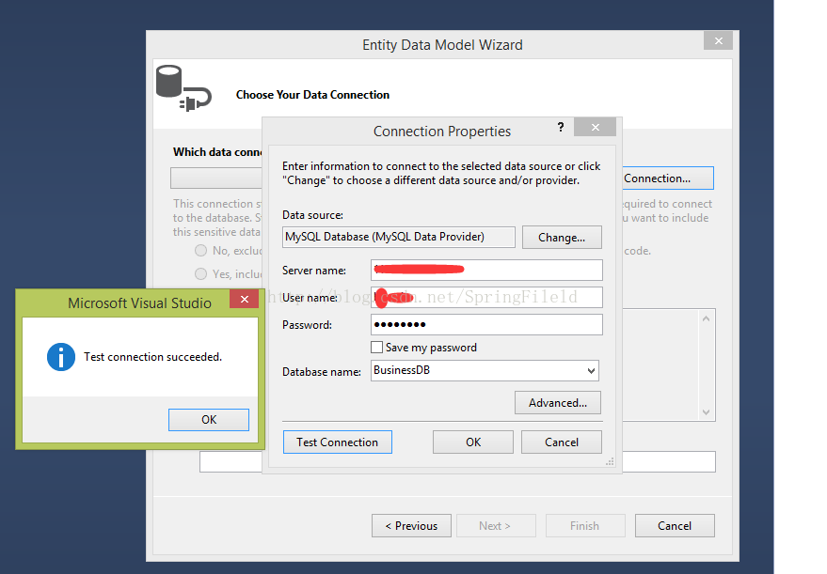
Task: Click the info icon in the message box
Action: click(x=61, y=357)
